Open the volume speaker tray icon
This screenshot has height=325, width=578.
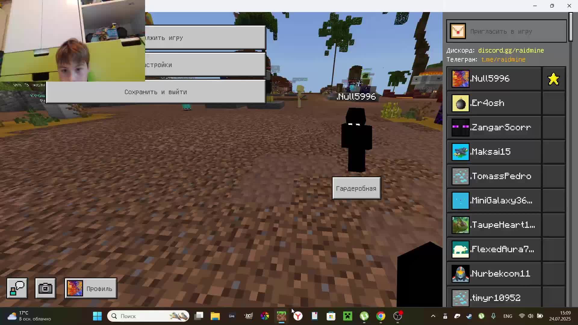point(530,316)
